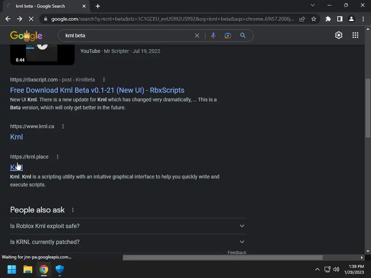Viewport: 371px width, 278px height.
Task: Search by image with the camera icon
Action: click(x=228, y=35)
